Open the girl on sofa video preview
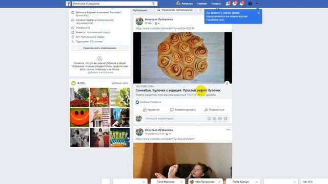 coord(182,160)
